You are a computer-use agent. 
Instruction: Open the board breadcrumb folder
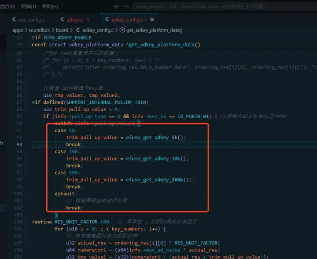tap(62, 30)
